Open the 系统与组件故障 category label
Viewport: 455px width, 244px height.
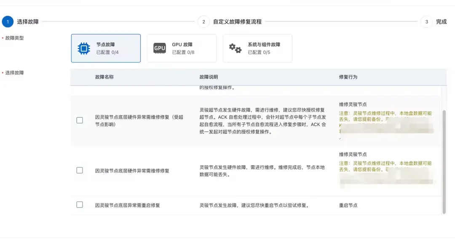tap(264, 45)
